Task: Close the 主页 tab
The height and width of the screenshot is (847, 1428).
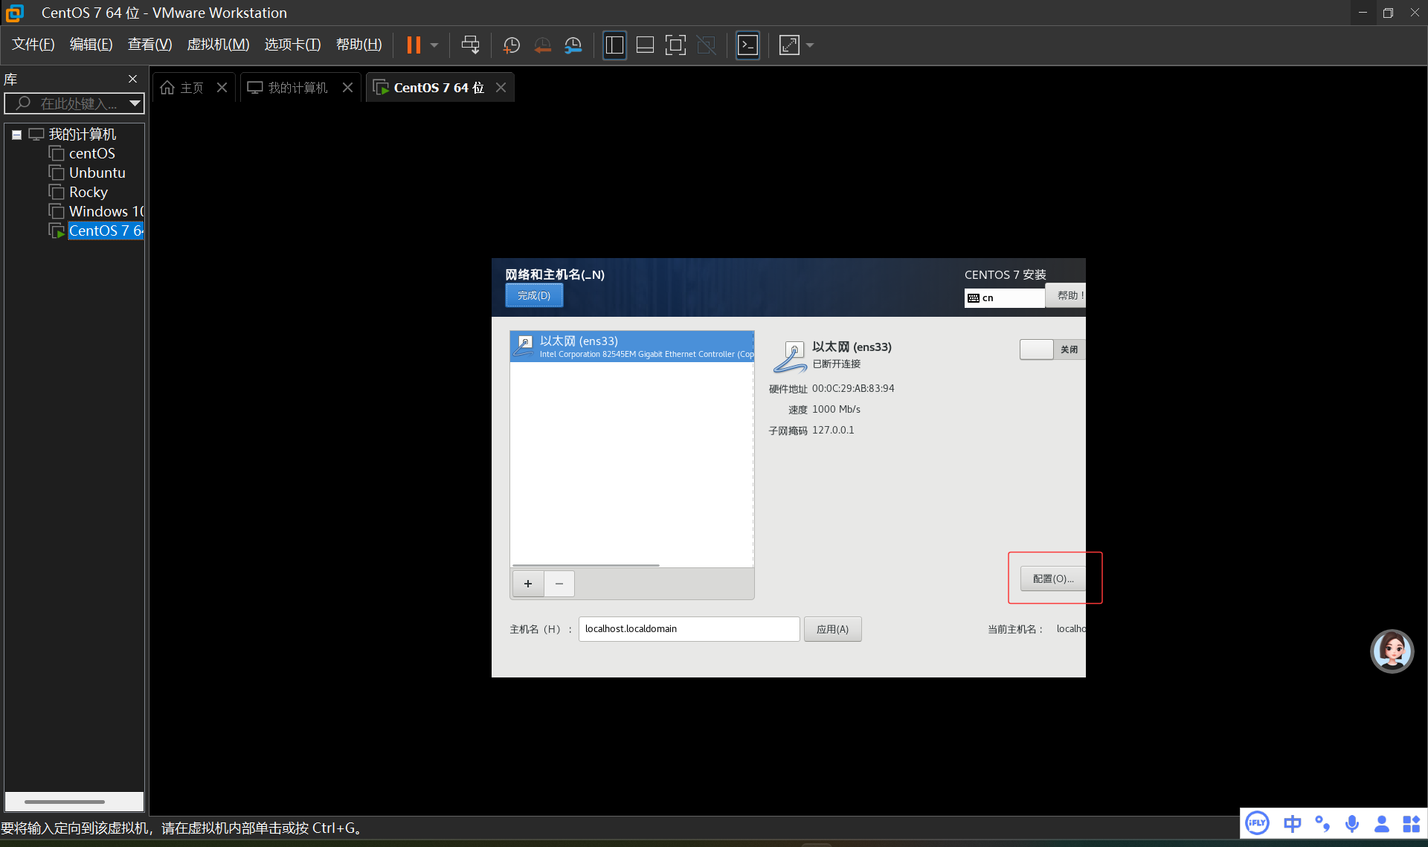Action: click(x=222, y=88)
